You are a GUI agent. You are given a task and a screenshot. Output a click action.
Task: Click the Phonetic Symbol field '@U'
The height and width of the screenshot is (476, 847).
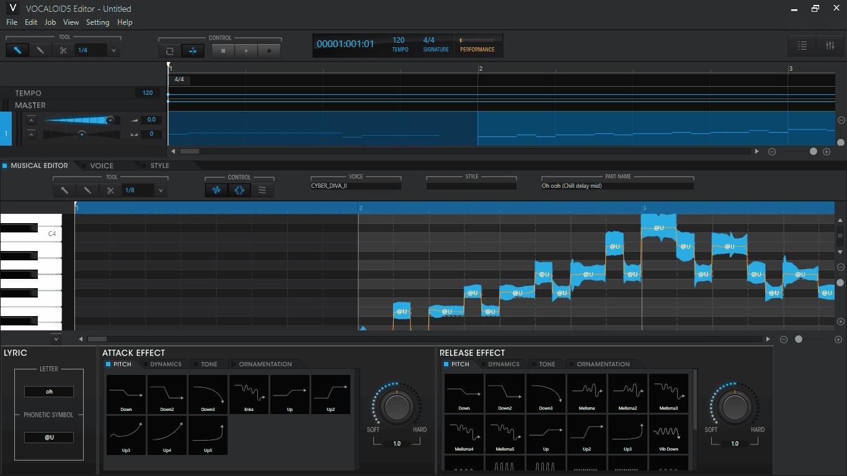pyautogui.click(x=49, y=438)
